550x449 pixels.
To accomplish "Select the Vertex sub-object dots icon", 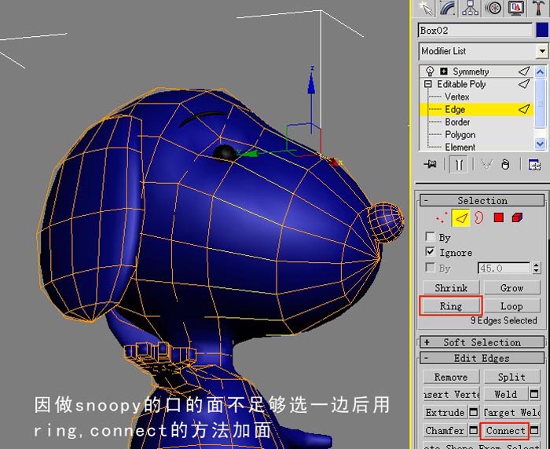I will [x=442, y=217].
